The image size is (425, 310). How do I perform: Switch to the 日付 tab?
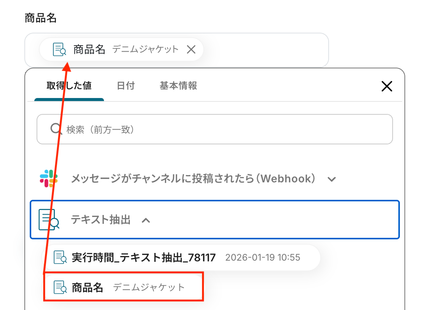tap(126, 86)
